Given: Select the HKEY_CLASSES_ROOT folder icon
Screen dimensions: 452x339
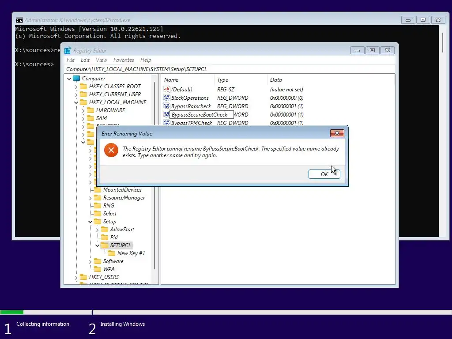Looking at the screenshot, I should click(83, 86).
